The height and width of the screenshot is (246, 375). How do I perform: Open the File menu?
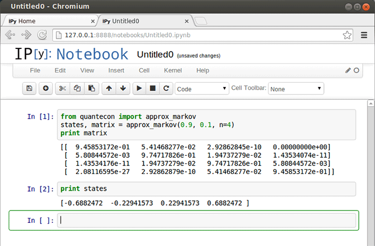coord(35,70)
